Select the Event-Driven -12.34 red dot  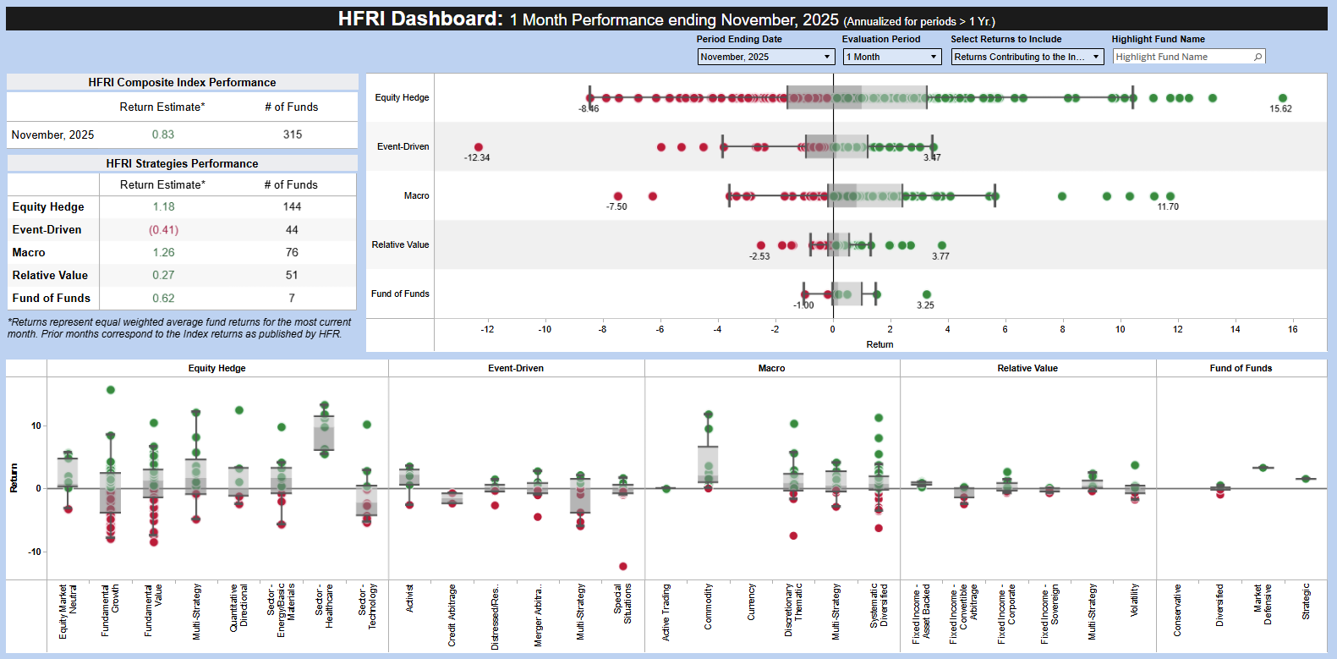click(479, 147)
